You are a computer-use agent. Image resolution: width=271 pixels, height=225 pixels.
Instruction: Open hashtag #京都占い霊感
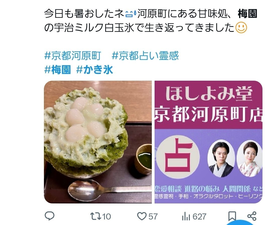click(x=145, y=56)
